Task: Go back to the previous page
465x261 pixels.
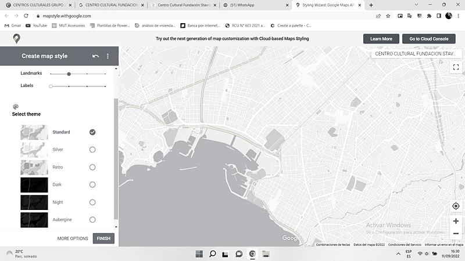Action: click(6, 16)
